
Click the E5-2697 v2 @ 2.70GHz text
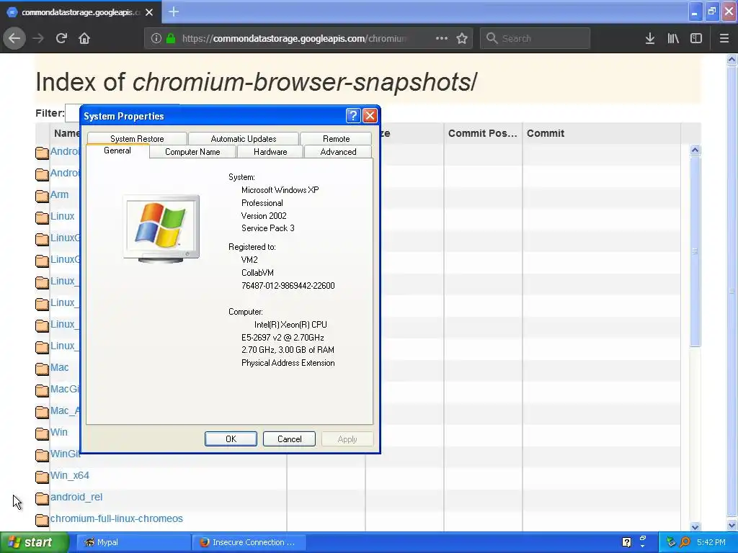(283, 338)
